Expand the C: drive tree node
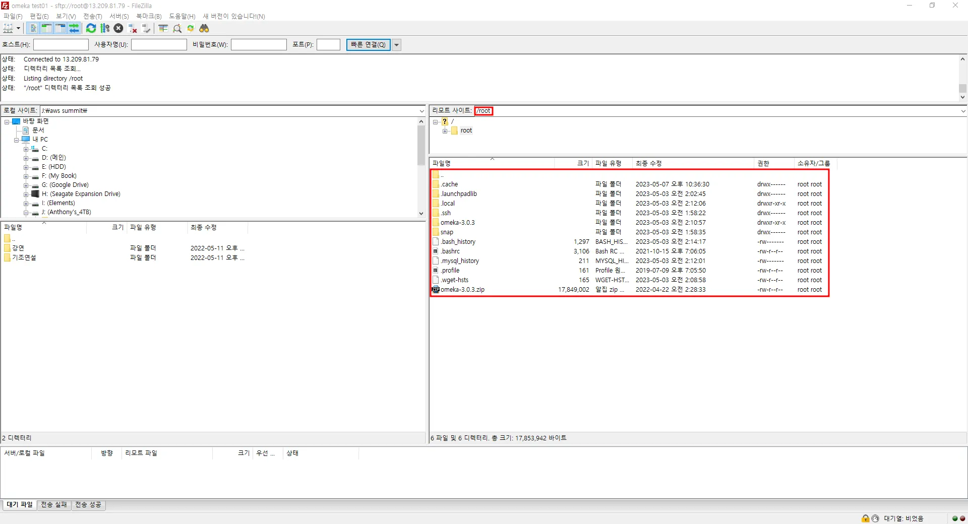968x524 pixels. pos(26,149)
